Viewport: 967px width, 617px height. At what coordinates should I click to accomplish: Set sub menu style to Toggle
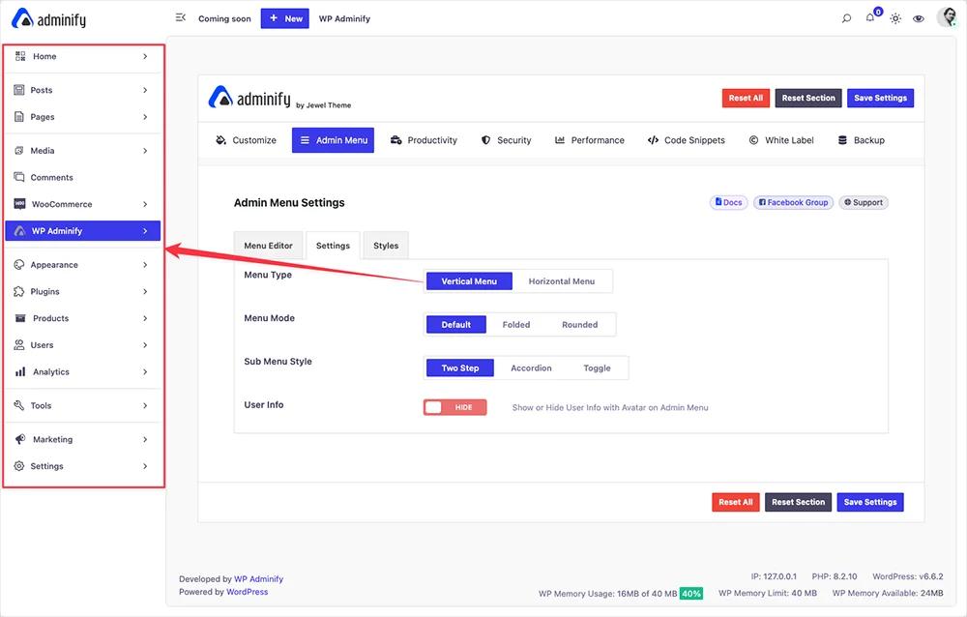point(597,367)
